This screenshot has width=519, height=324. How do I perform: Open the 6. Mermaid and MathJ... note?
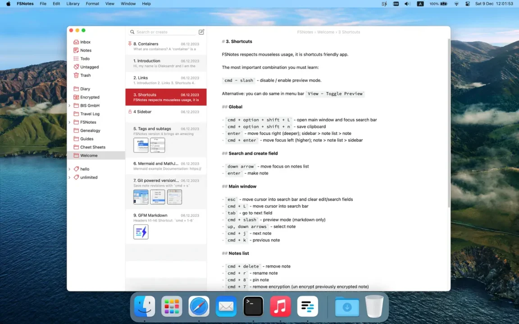[x=166, y=166]
